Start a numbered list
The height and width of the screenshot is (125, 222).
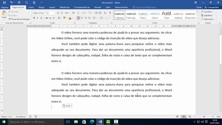coord(84,13)
